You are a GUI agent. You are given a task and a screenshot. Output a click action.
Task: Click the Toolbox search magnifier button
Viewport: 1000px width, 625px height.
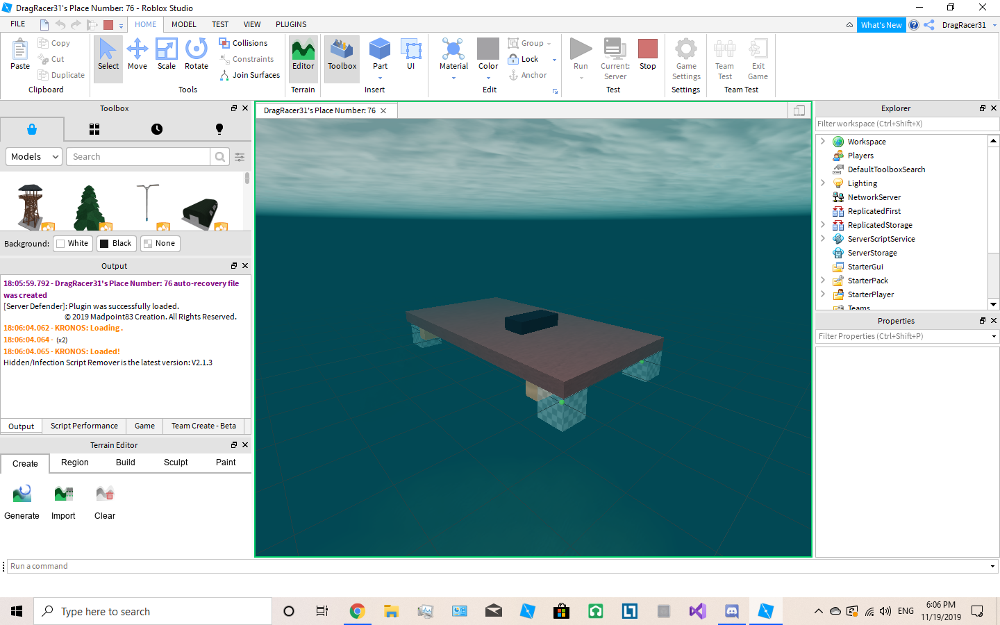[x=220, y=157]
